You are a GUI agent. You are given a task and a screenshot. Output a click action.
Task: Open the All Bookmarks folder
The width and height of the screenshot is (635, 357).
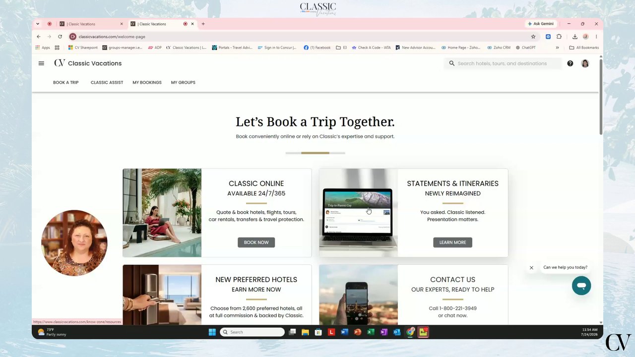coord(584,48)
